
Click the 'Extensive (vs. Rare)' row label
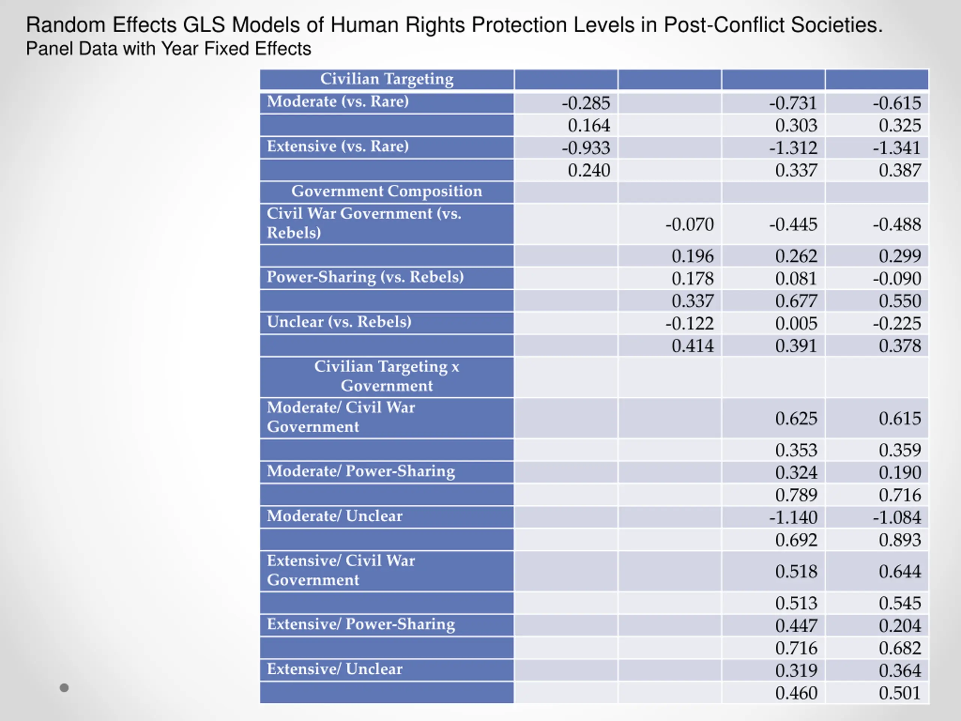[x=338, y=146]
